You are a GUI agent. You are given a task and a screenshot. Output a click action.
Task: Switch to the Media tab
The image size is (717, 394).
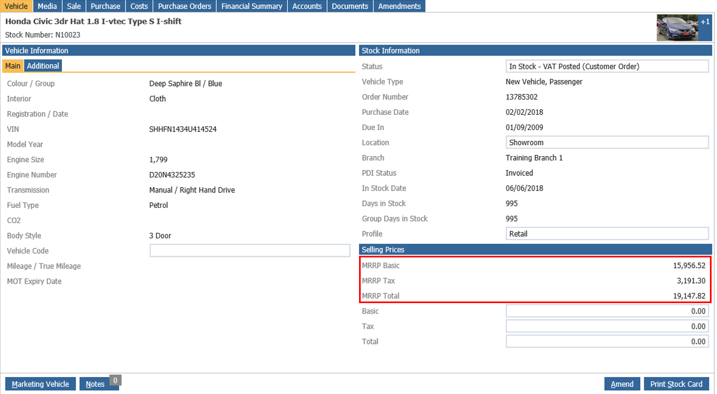[47, 6]
